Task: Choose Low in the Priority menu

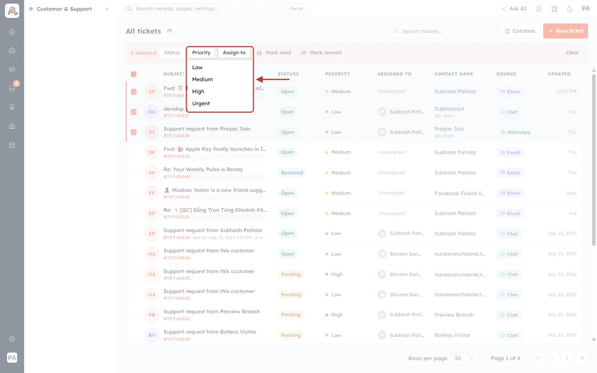Action: 220,68
